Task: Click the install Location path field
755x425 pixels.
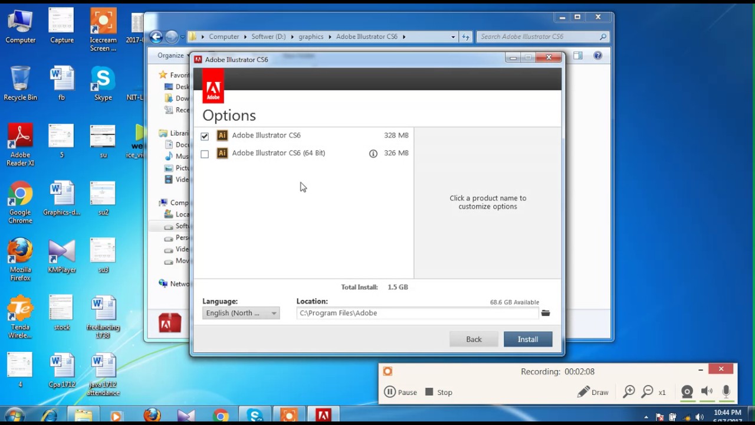Action: click(417, 313)
